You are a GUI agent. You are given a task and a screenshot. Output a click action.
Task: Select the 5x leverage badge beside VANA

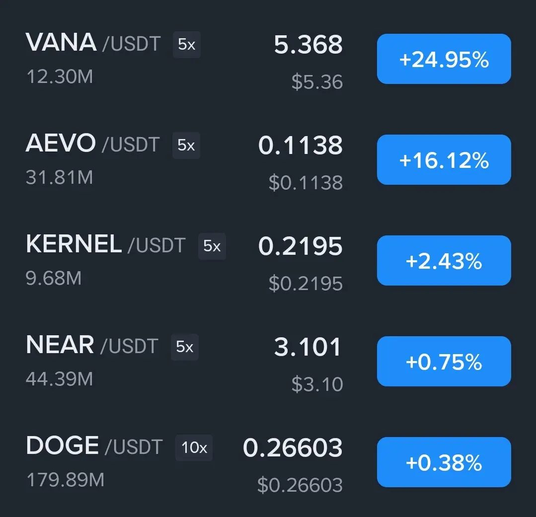coord(187,45)
